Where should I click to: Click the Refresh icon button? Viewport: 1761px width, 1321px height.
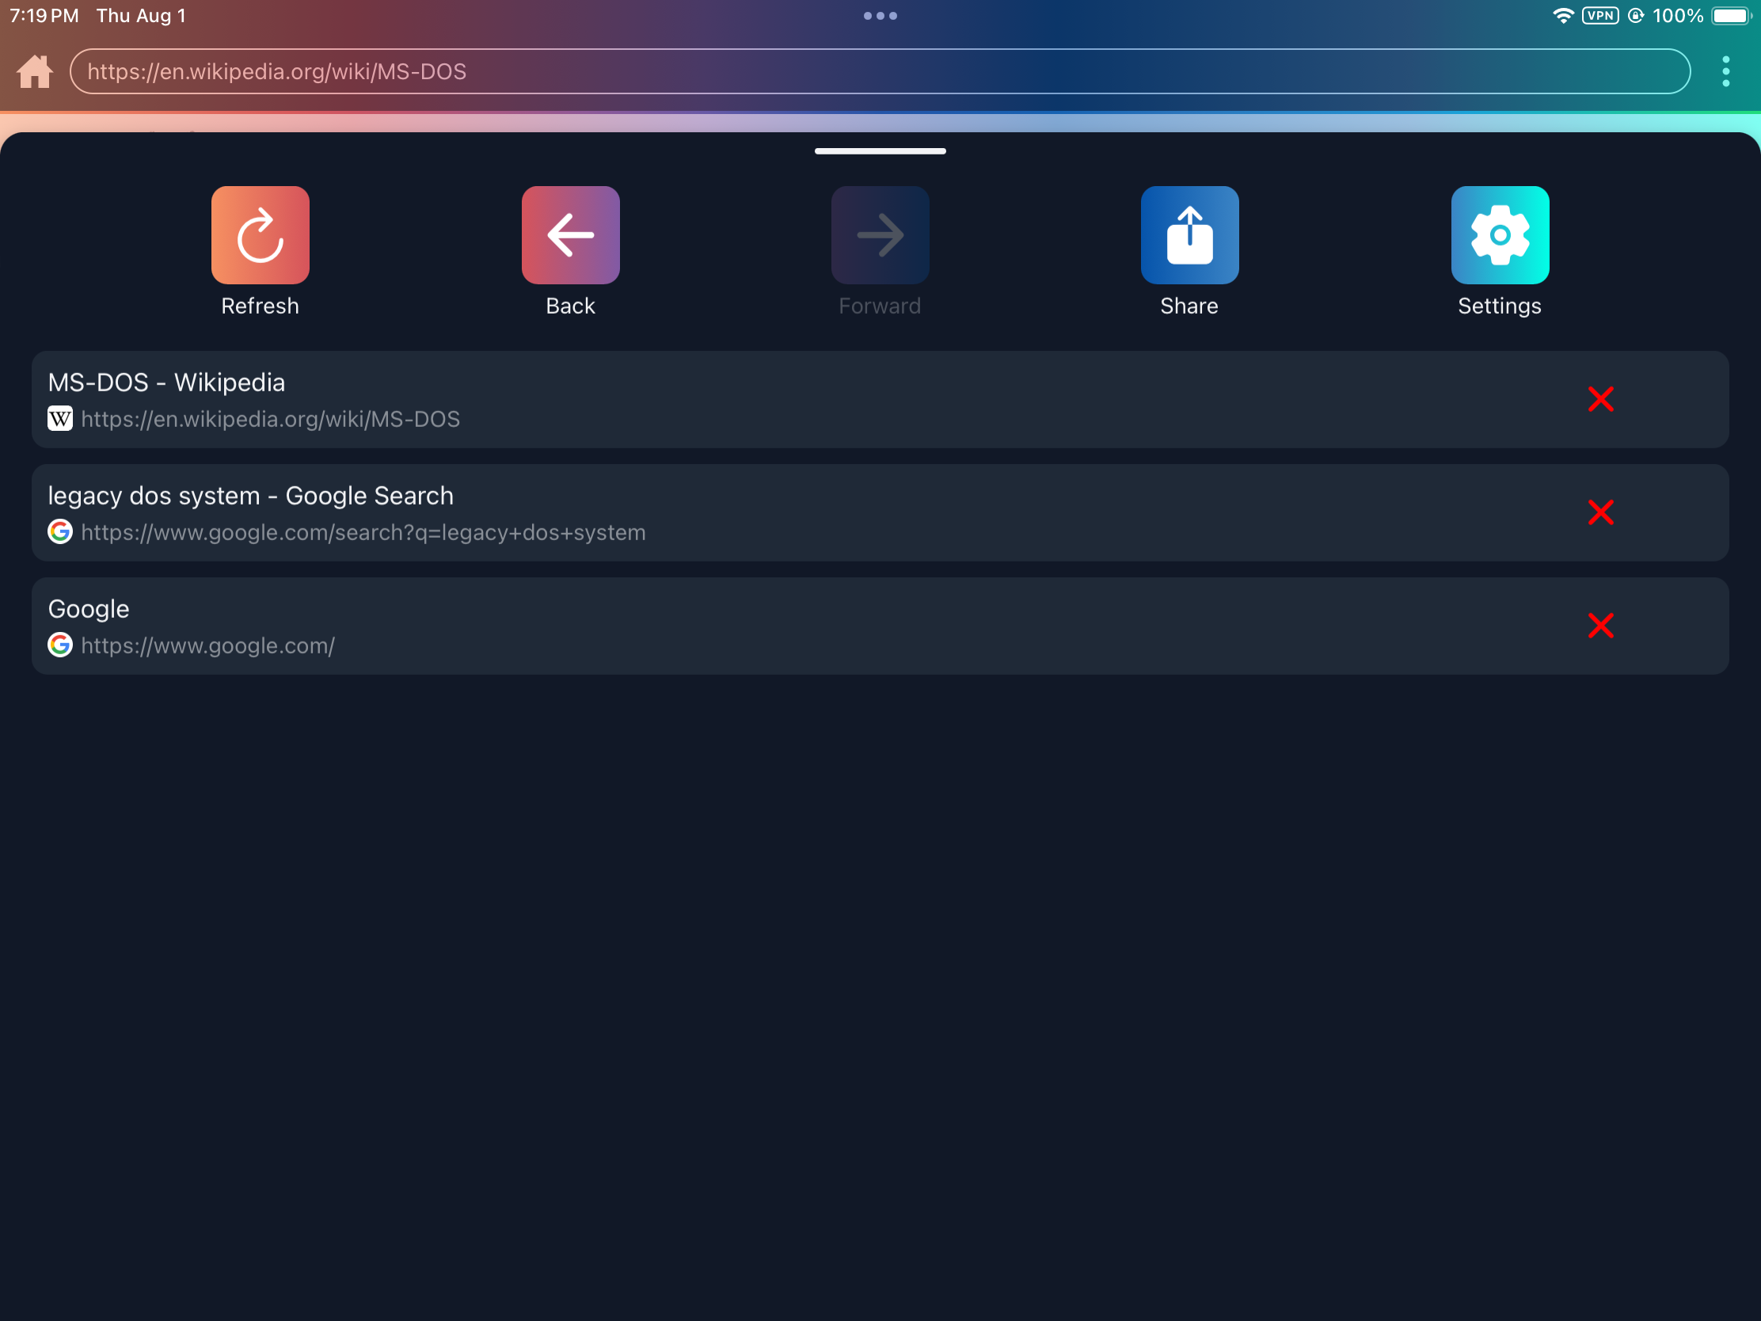click(x=261, y=235)
